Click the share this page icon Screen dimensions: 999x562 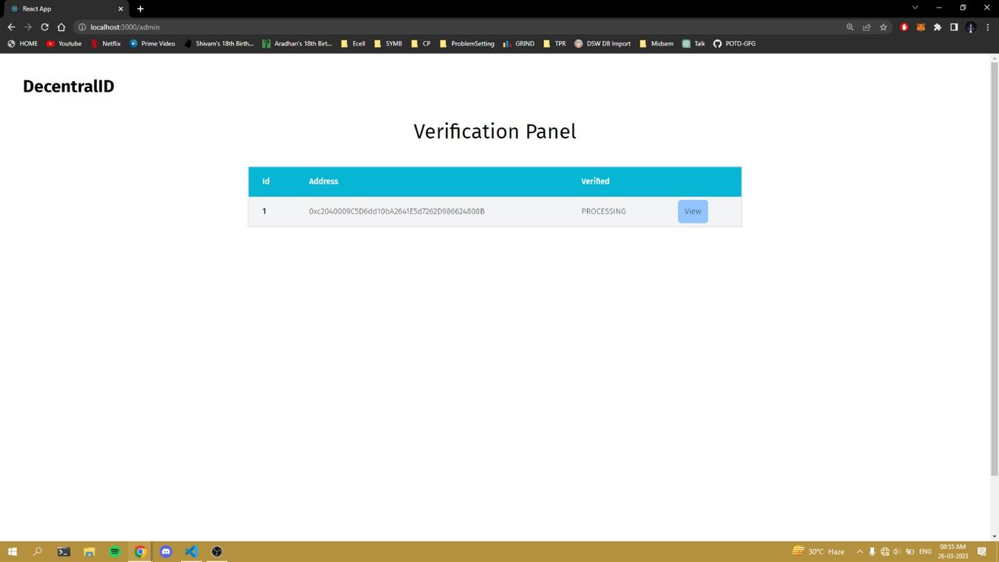(x=866, y=27)
